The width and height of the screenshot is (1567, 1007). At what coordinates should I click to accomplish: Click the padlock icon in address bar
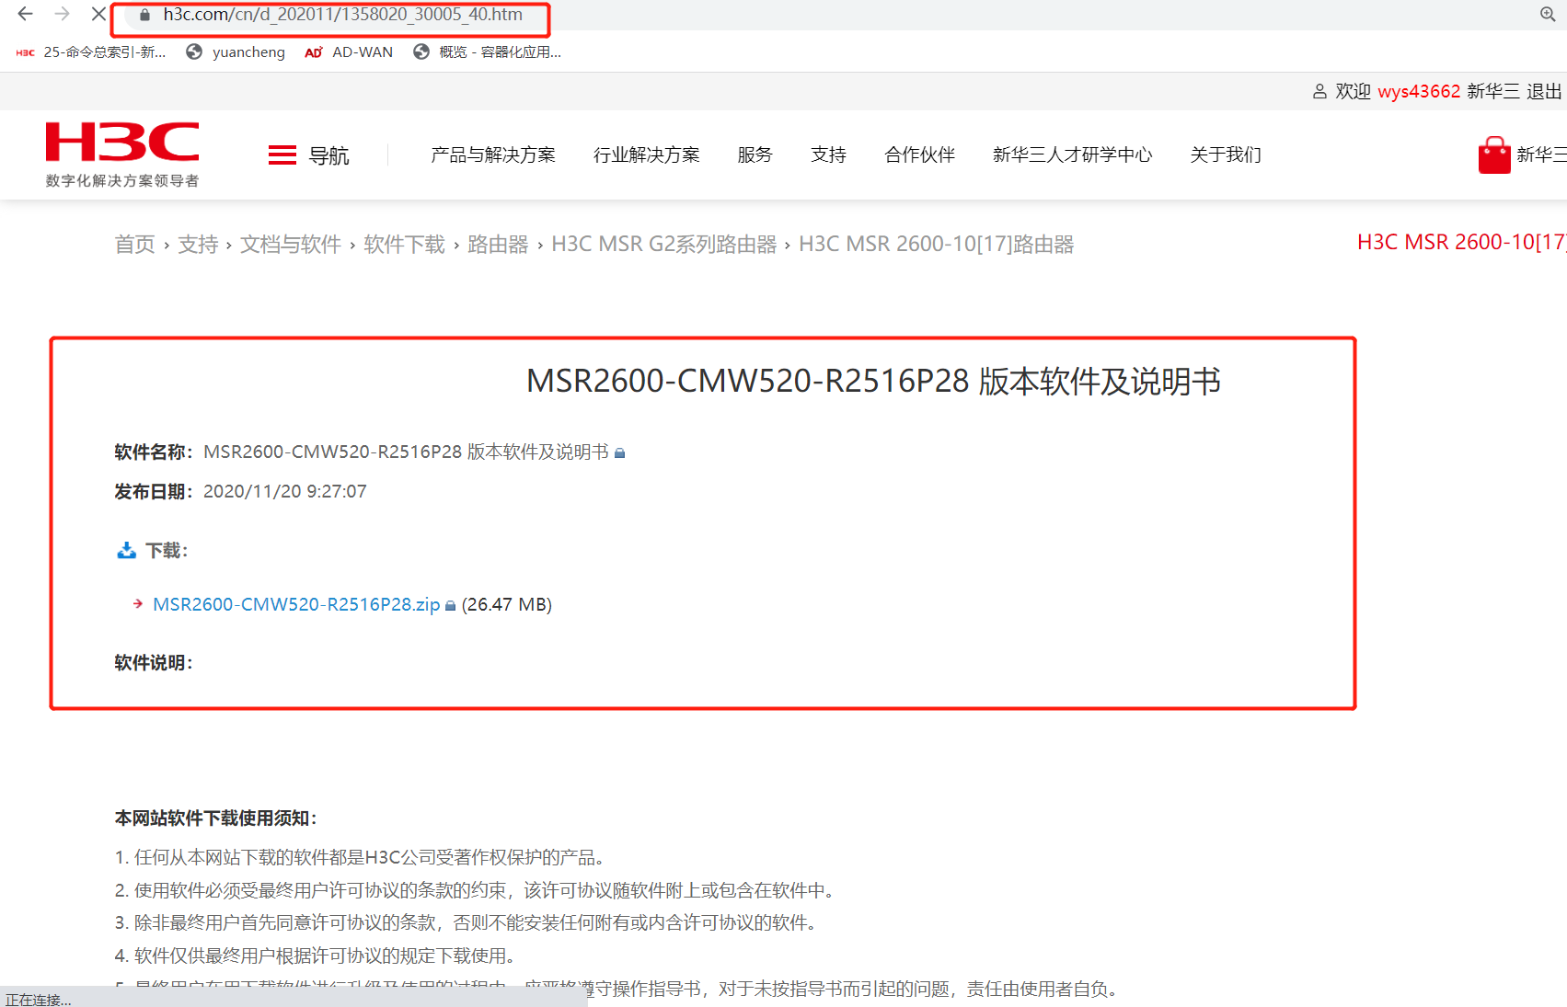pyautogui.click(x=144, y=15)
